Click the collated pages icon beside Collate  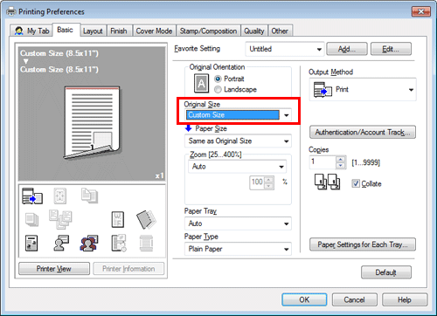[327, 182]
